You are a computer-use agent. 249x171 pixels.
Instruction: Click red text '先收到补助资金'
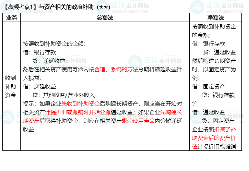pyautogui.click(x=81, y=103)
